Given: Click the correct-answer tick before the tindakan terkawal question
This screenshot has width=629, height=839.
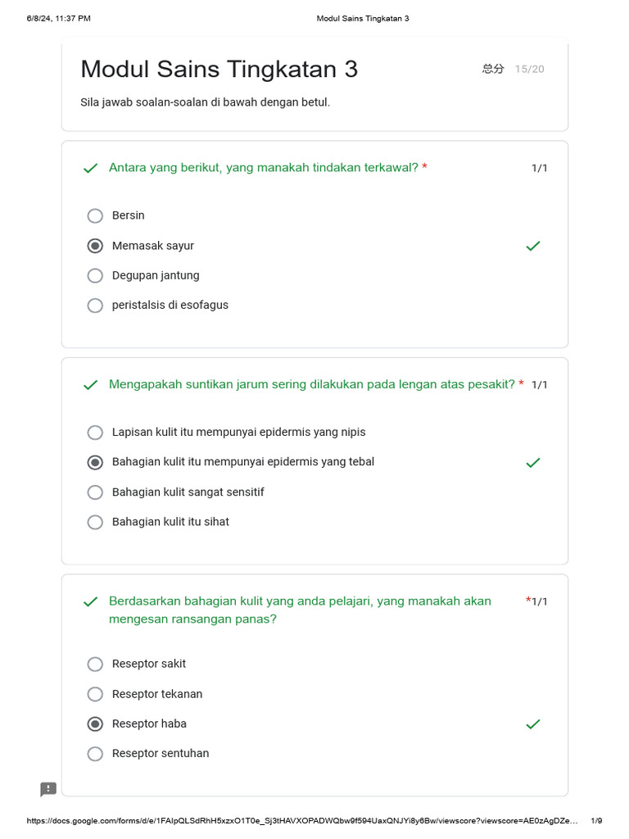Looking at the screenshot, I should click(x=91, y=169).
